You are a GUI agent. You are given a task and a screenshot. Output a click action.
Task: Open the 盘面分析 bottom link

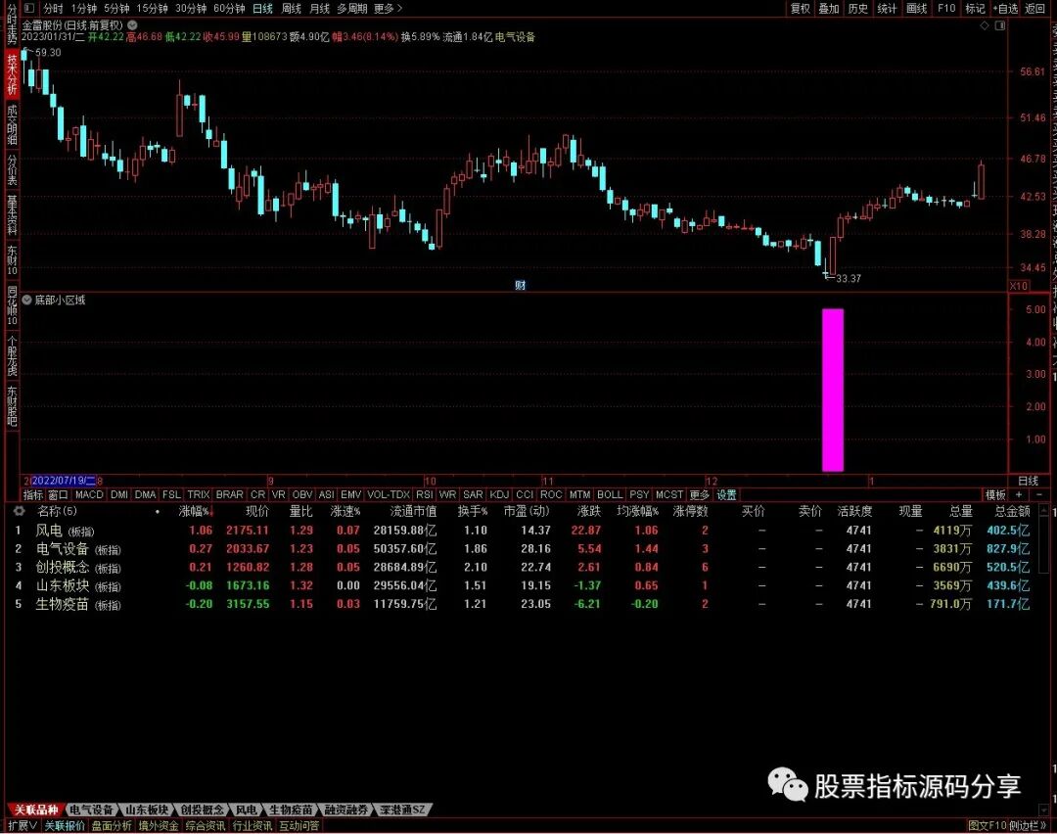112,826
